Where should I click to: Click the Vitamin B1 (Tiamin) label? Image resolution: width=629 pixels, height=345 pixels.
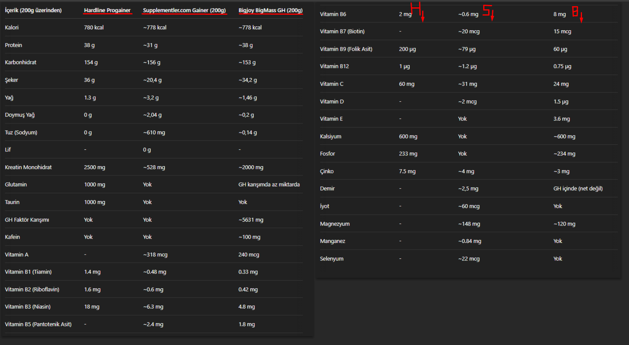point(28,272)
